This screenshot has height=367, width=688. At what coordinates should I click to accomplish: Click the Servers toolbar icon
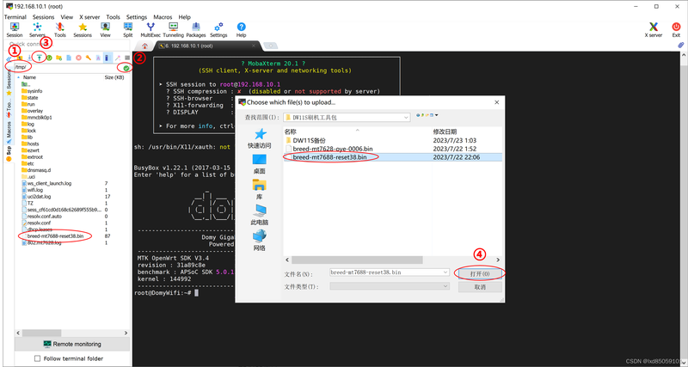click(37, 29)
